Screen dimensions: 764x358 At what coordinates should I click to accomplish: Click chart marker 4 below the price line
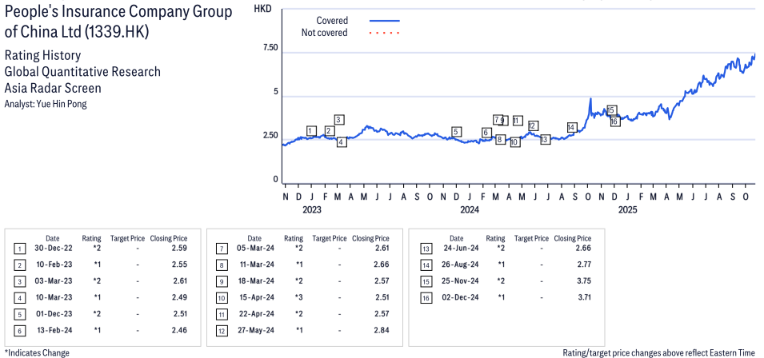click(x=342, y=142)
